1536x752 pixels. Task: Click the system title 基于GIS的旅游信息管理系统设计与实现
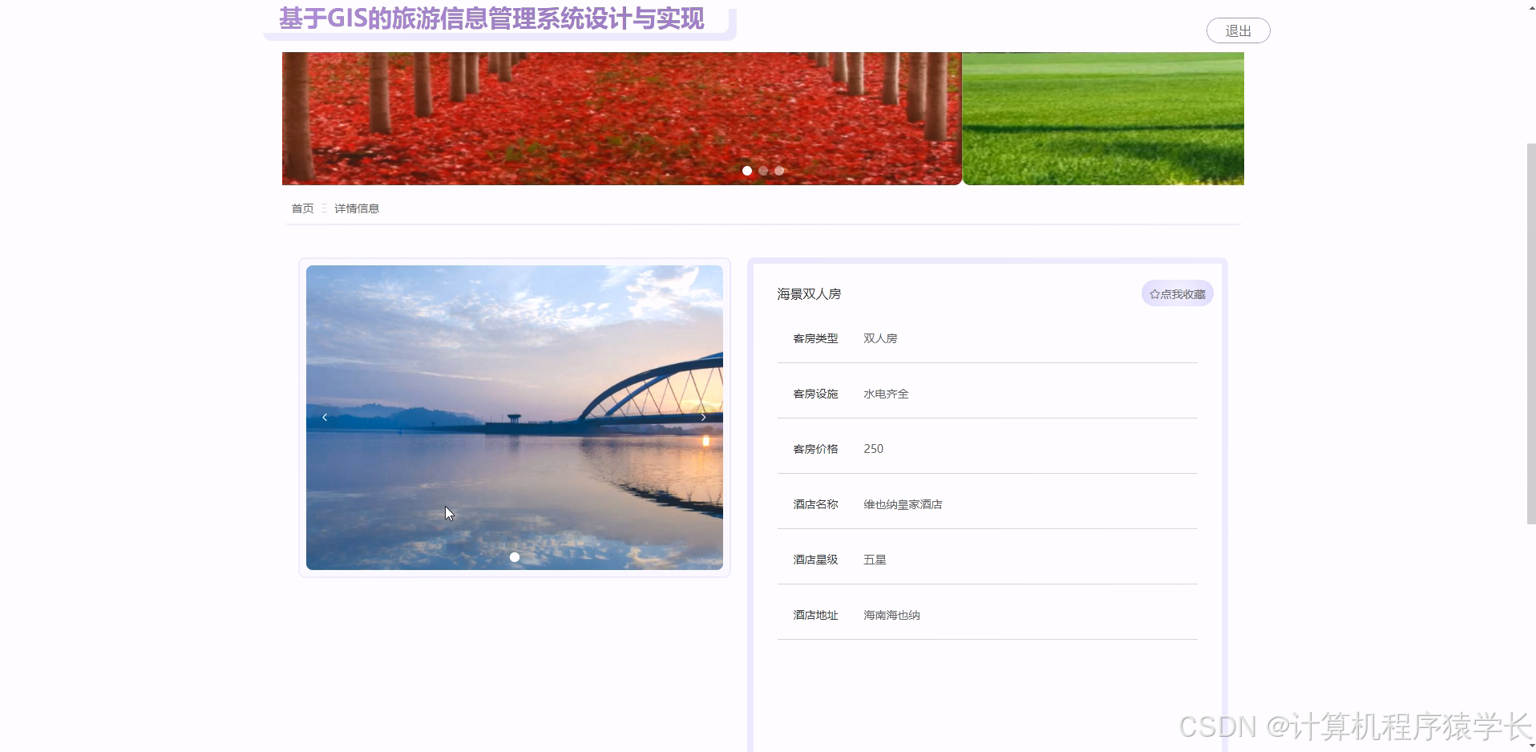[x=491, y=19]
